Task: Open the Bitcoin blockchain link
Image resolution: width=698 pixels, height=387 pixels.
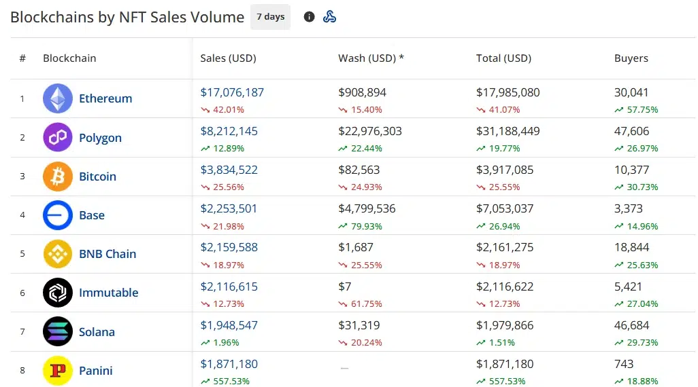Action: pos(97,177)
